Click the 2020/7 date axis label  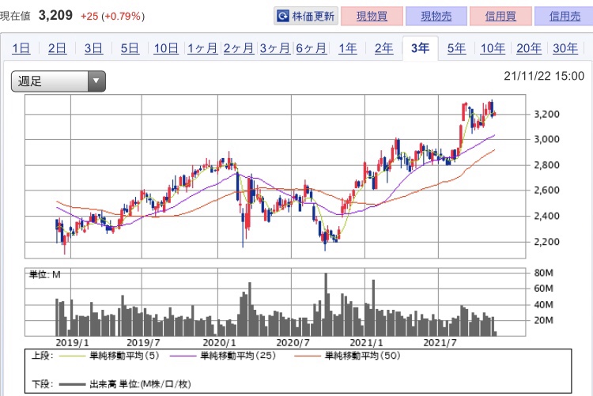point(293,343)
